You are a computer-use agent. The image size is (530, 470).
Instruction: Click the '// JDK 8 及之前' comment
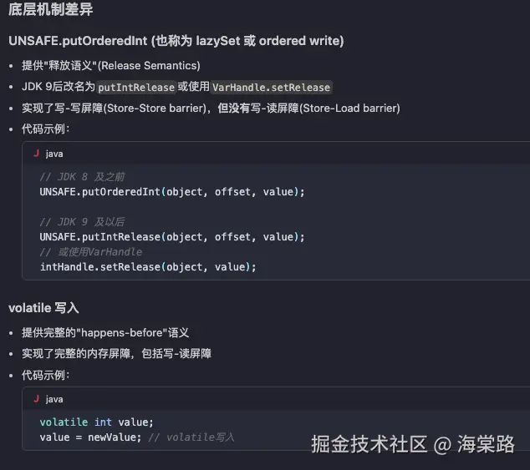(82, 177)
